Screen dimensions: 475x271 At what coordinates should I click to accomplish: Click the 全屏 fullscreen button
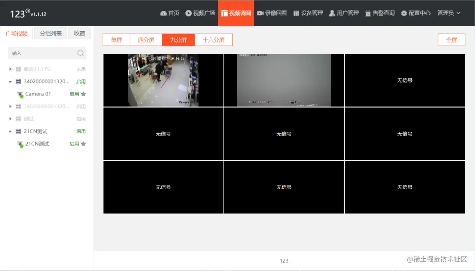coord(451,40)
